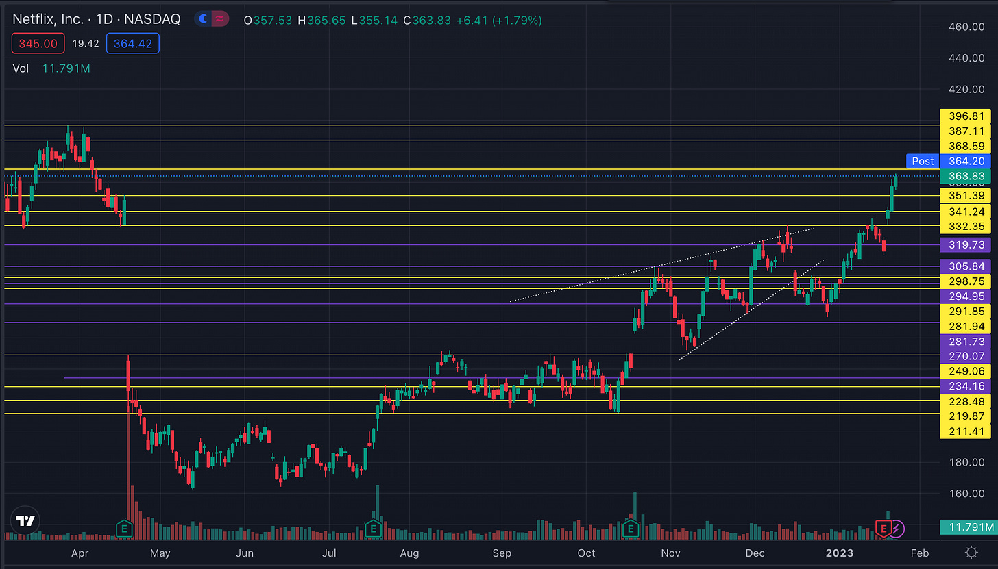Click the 219.87 yellow price label

[966, 416]
